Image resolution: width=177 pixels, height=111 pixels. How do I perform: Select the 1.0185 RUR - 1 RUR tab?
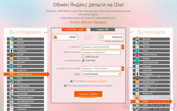pyautogui.click(x=74, y=29)
